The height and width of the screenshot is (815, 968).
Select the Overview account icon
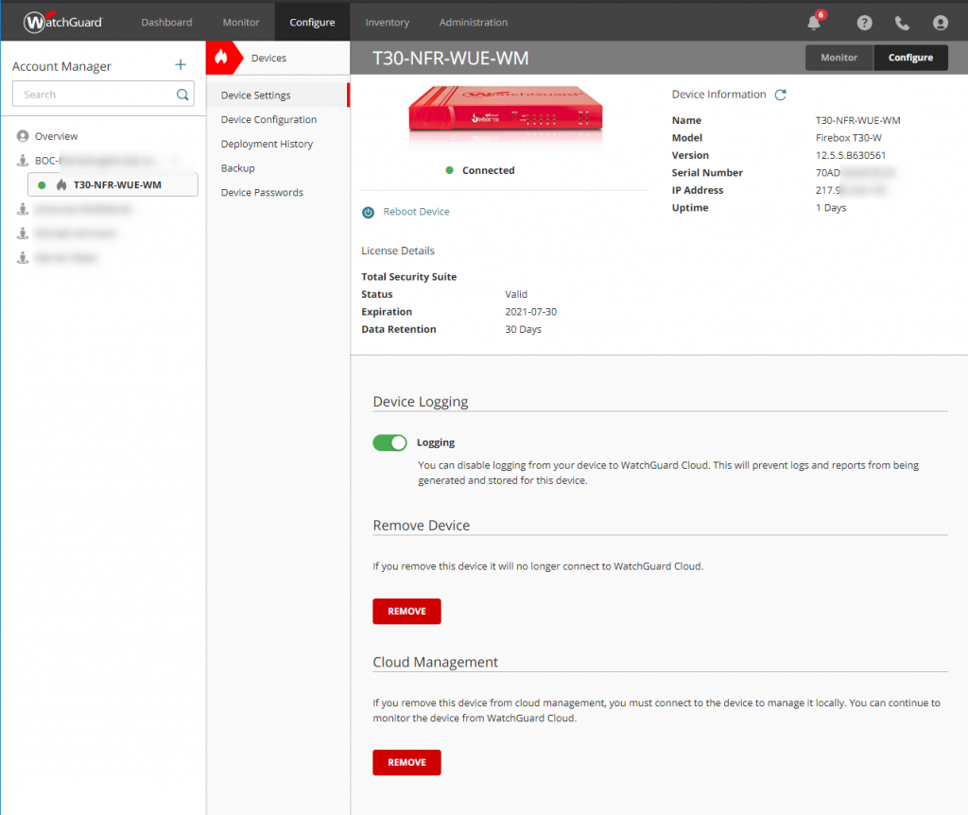click(x=24, y=135)
